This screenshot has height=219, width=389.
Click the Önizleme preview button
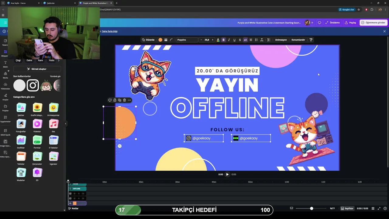click(x=332, y=23)
